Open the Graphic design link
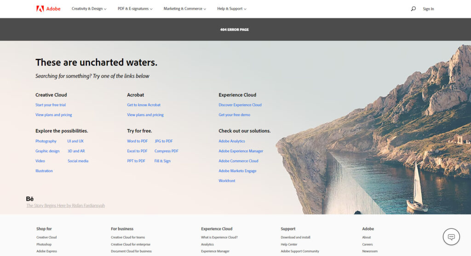This screenshot has height=256, width=471. (x=47, y=151)
